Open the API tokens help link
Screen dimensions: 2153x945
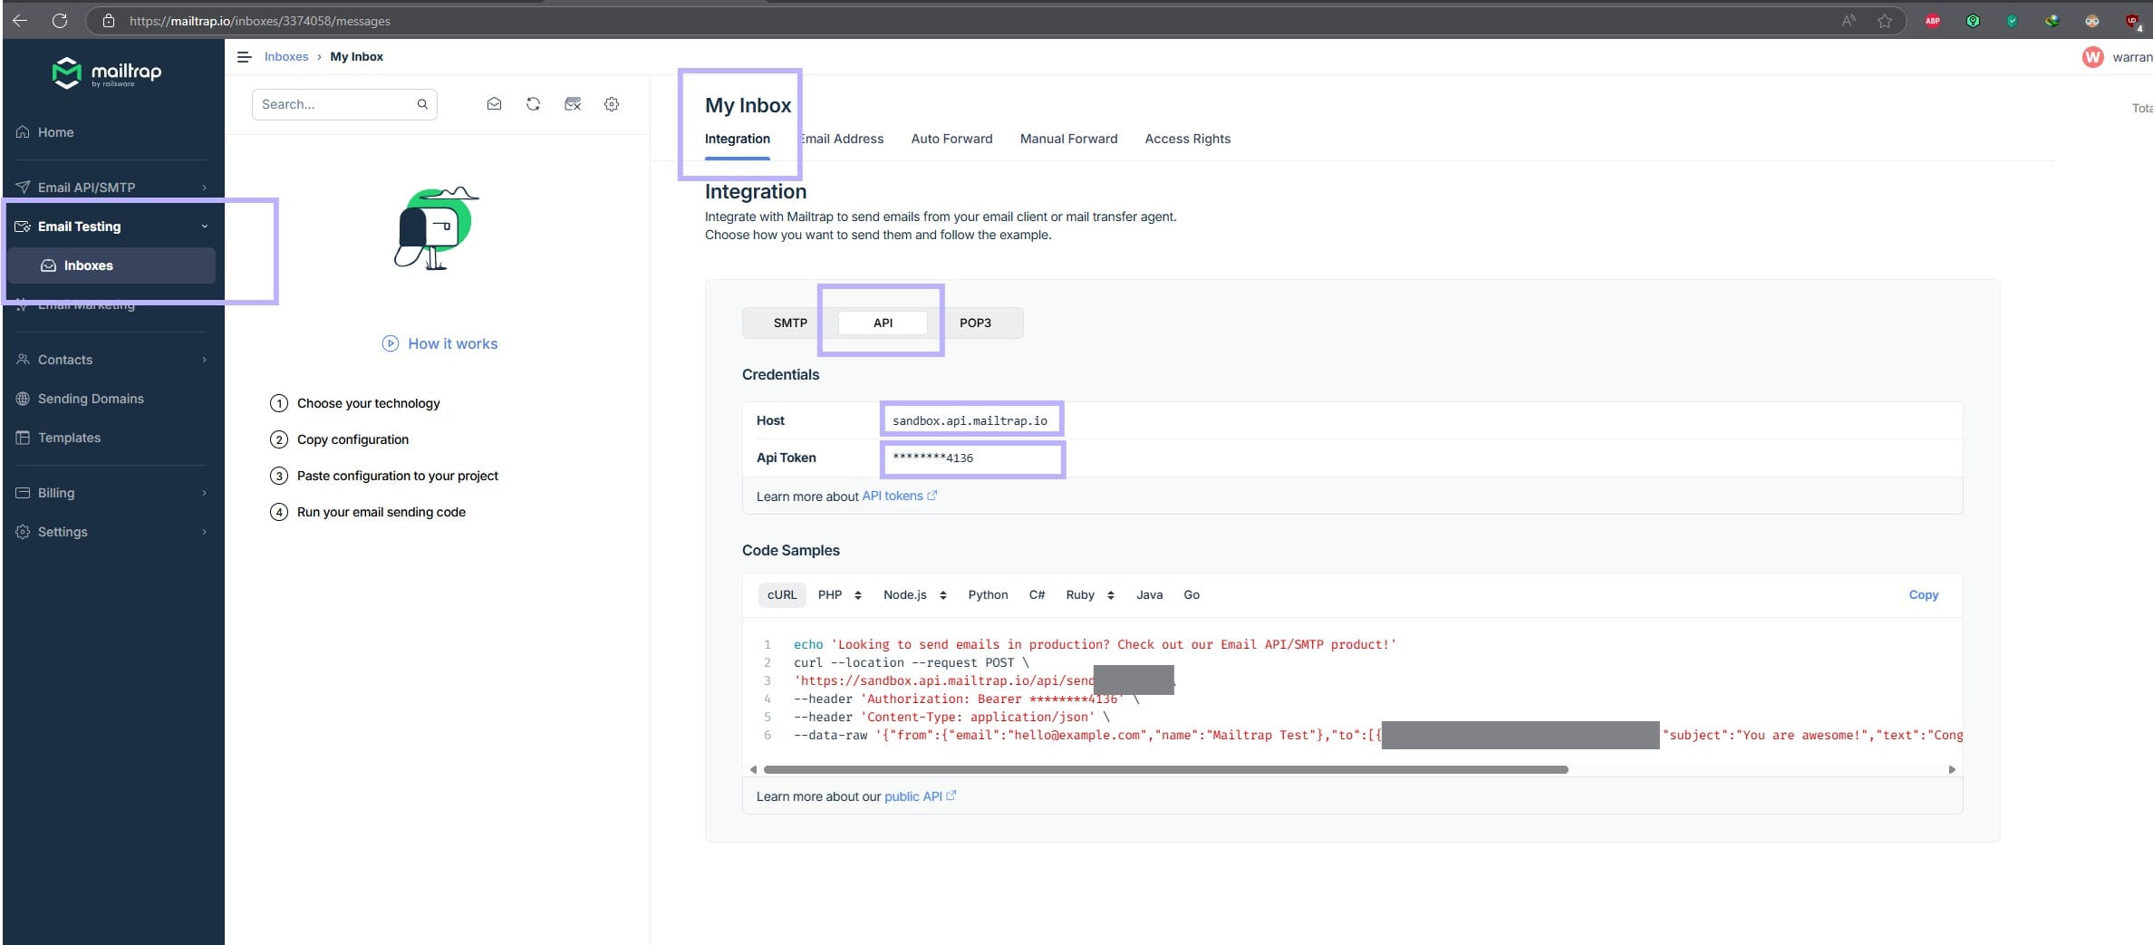tap(893, 496)
